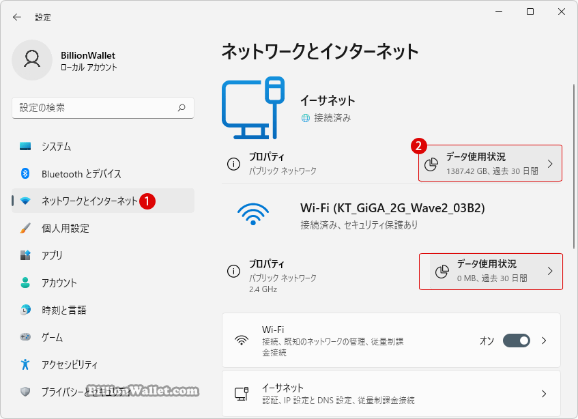The height and width of the screenshot is (419, 578).
Task: Open ゲーム settings category
Action: 103,337
